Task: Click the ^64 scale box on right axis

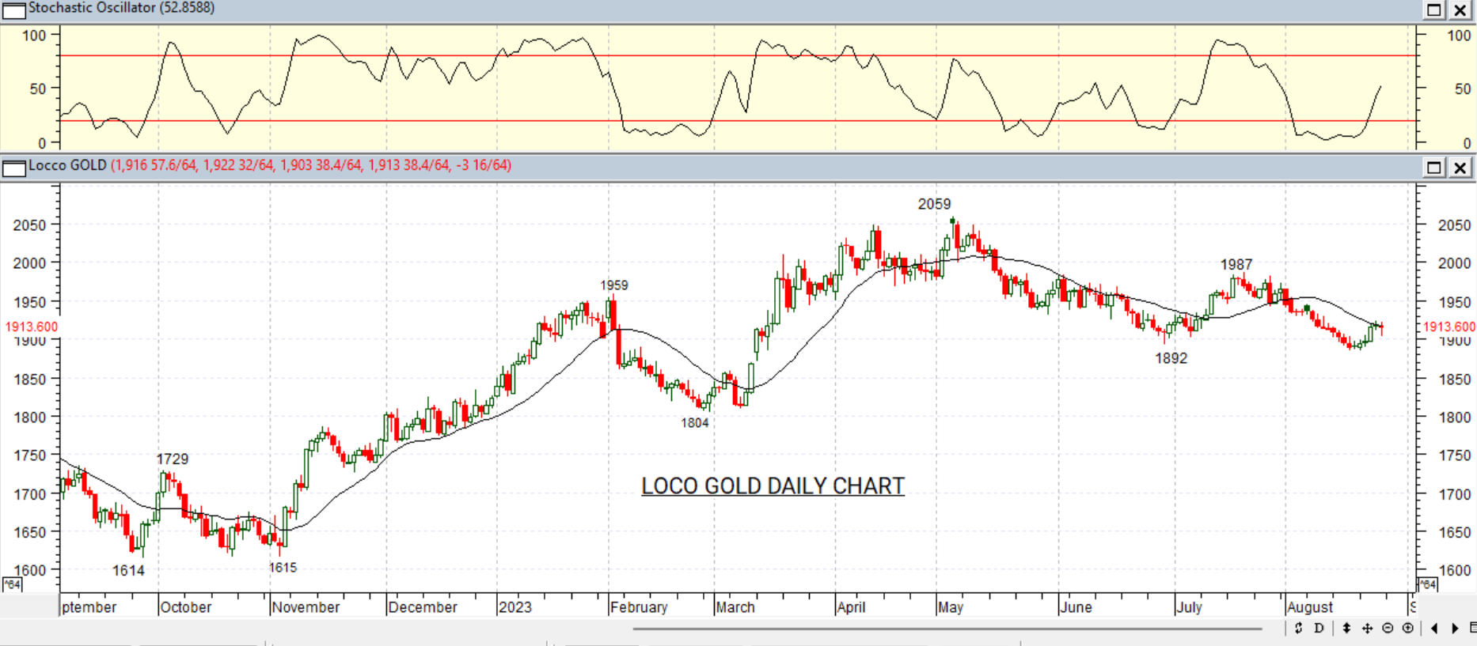Action: click(1428, 584)
